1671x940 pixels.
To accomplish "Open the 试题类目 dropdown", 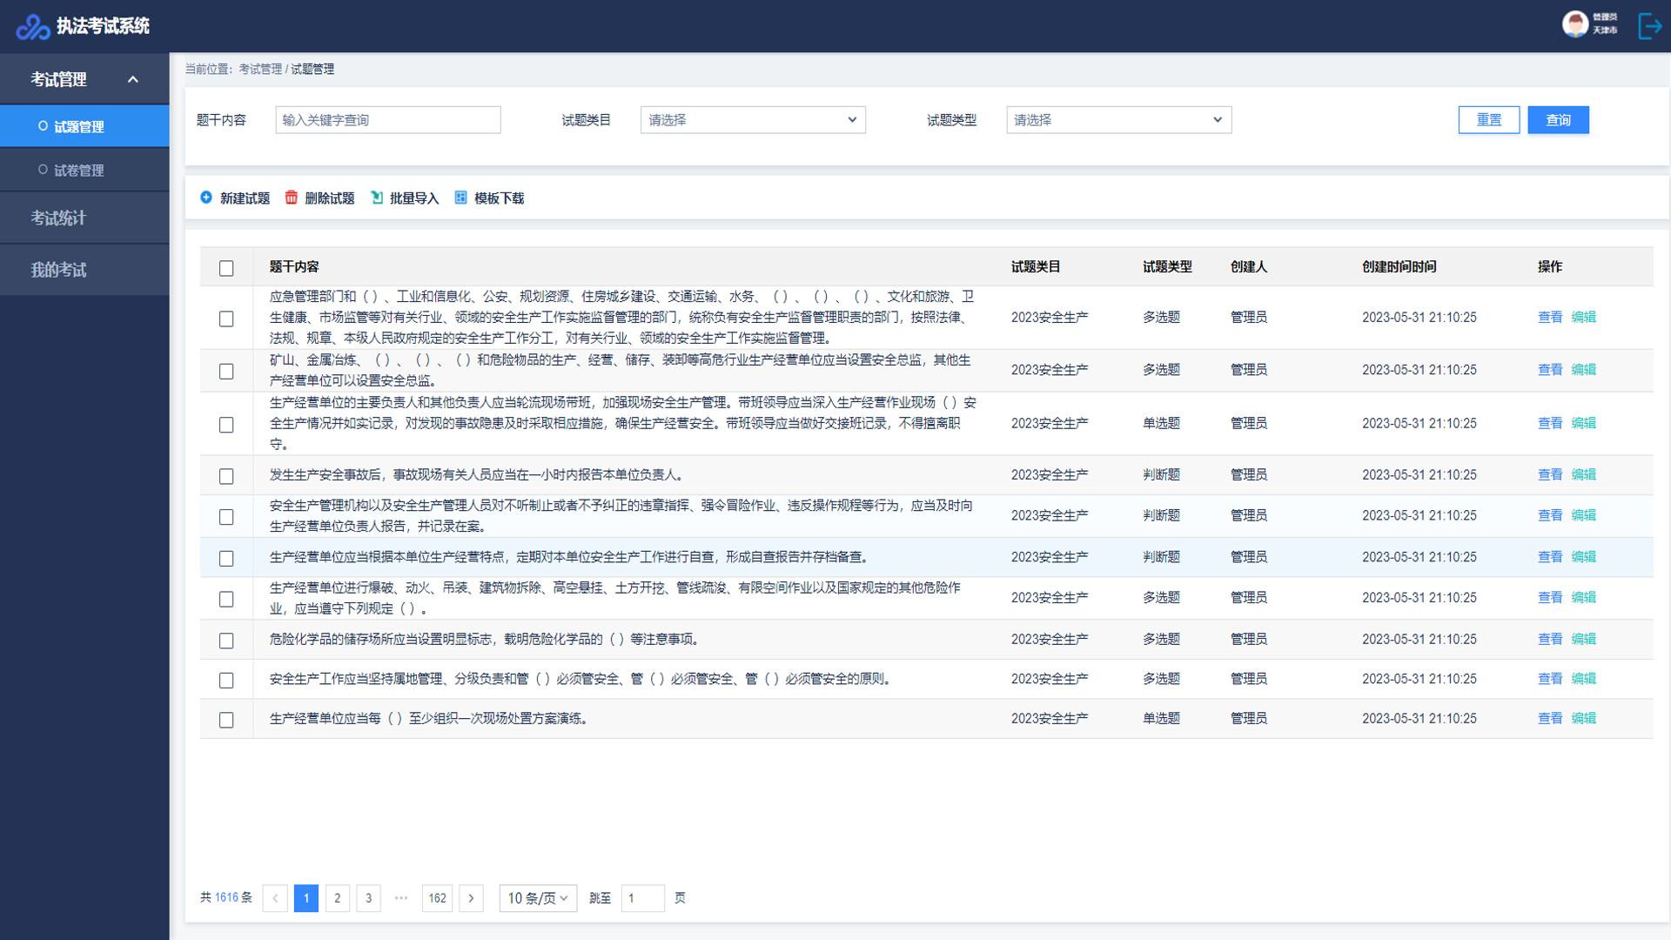I will tap(752, 119).
